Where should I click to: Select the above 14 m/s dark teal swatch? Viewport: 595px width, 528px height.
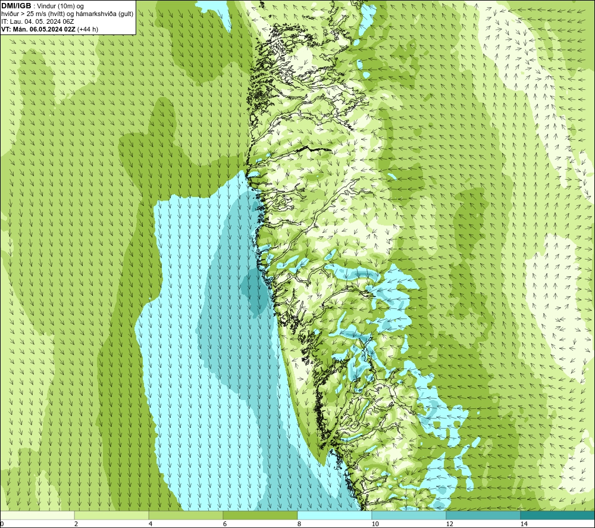pyautogui.click(x=558, y=515)
